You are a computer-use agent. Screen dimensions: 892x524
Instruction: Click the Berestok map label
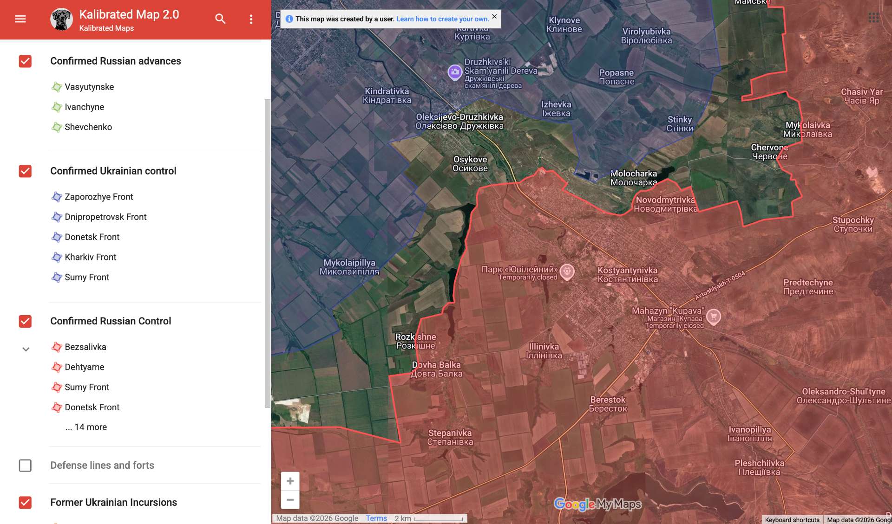coord(608,404)
